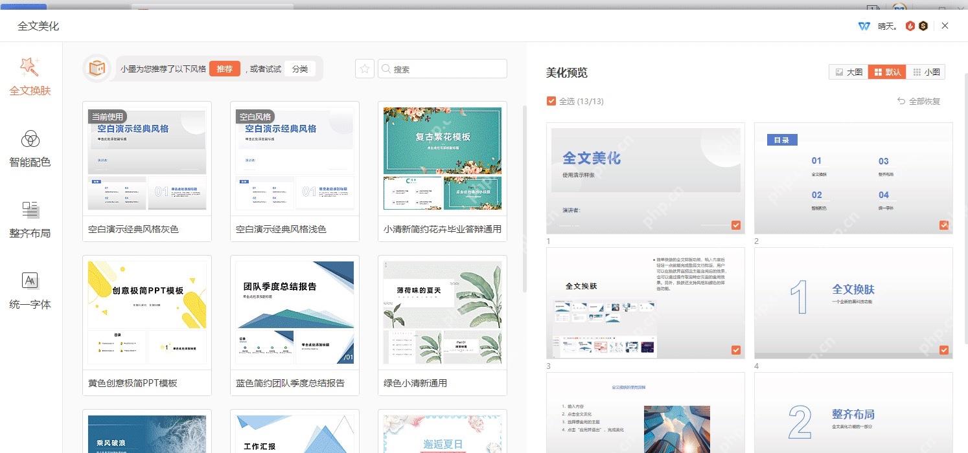Switch preview to 大图 view
The image size is (968, 453).
click(x=848, y=72)
